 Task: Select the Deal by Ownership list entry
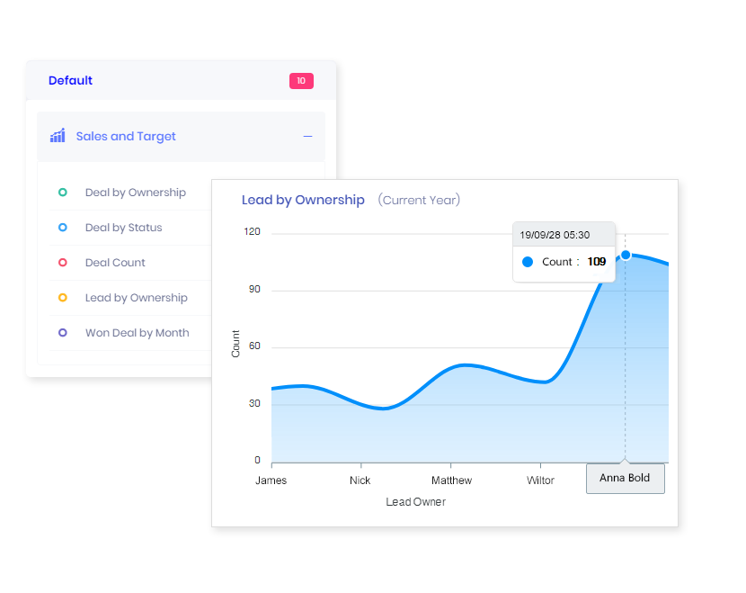135,193
